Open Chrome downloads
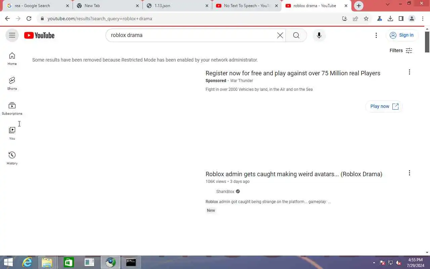 [390, 18]
